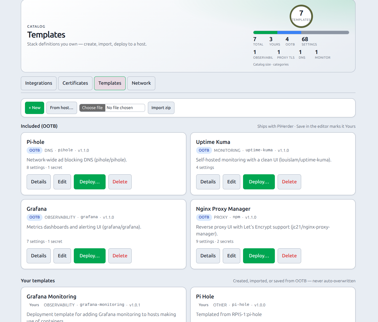Click the Yours badge on Grafana Monitoring
The height and width of the screenshot is (322, 378).
pyautogui.click(x=34, y=305)
